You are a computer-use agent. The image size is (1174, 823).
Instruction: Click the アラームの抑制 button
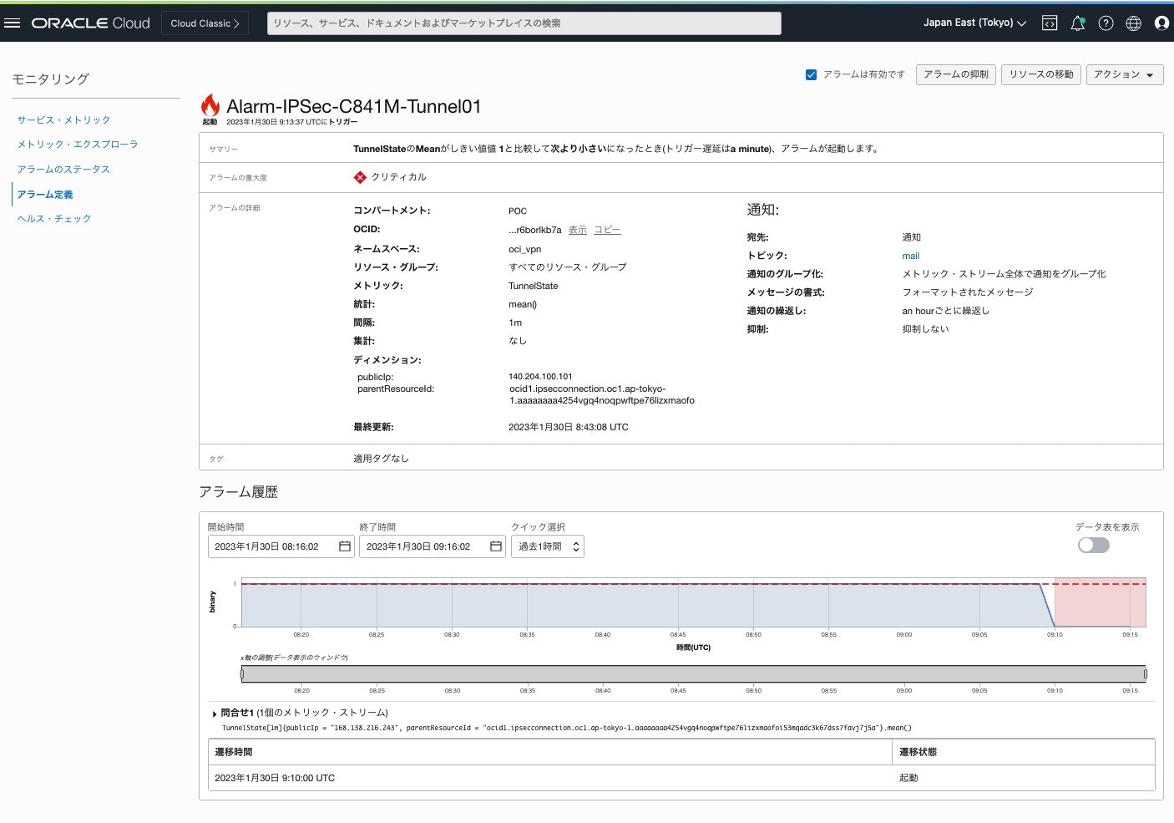coord(956,74)
